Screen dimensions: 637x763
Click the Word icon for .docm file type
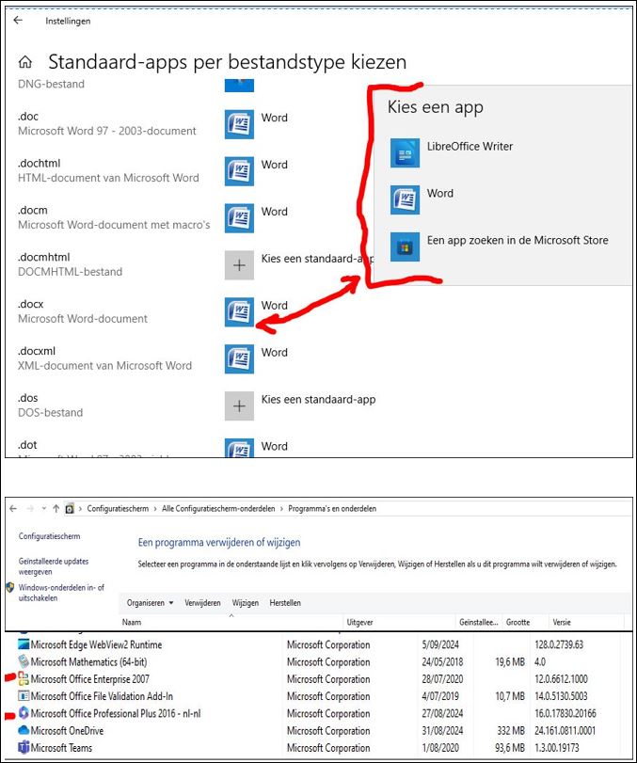[239, 218]
